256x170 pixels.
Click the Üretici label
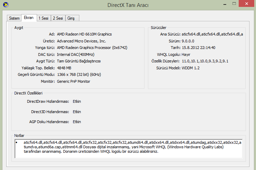(x=49, y=41)
